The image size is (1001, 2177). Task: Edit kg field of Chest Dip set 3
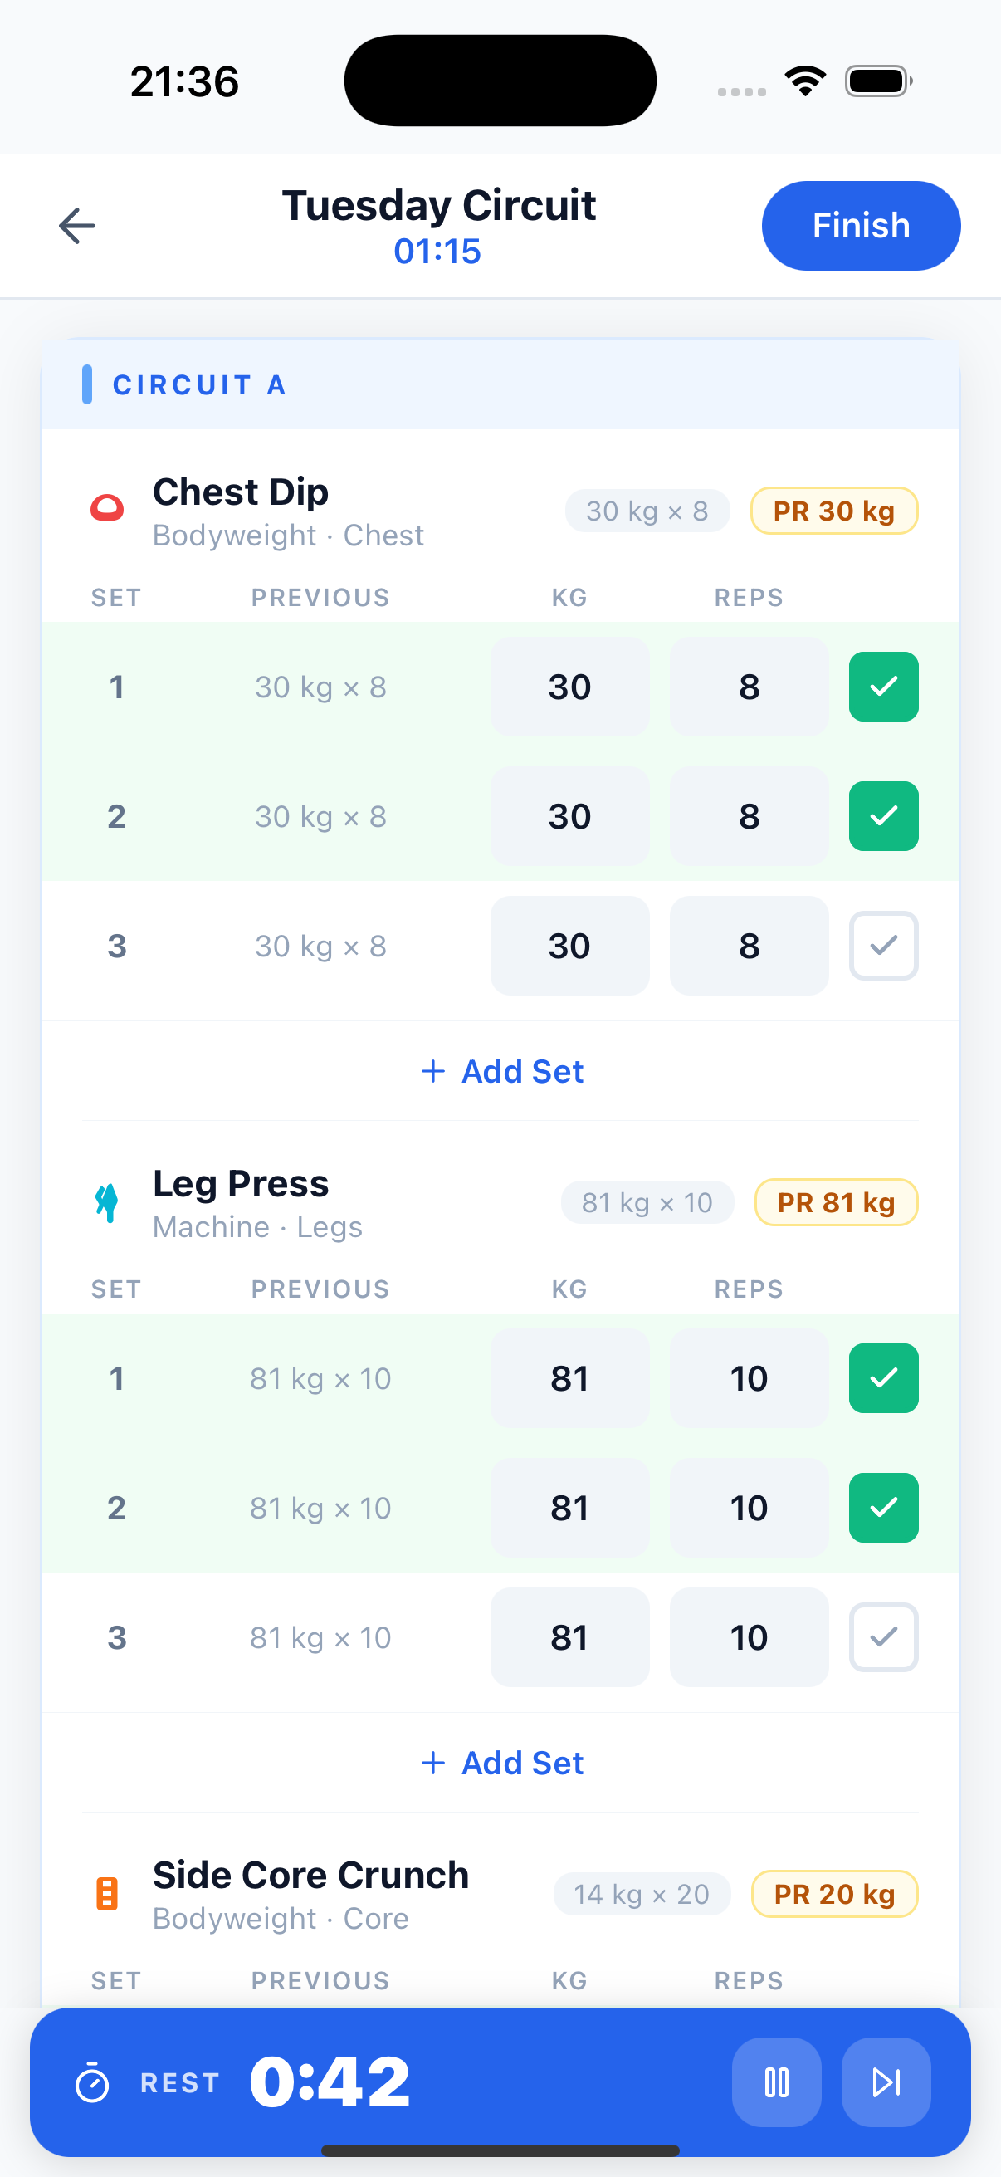pos(569,946)
